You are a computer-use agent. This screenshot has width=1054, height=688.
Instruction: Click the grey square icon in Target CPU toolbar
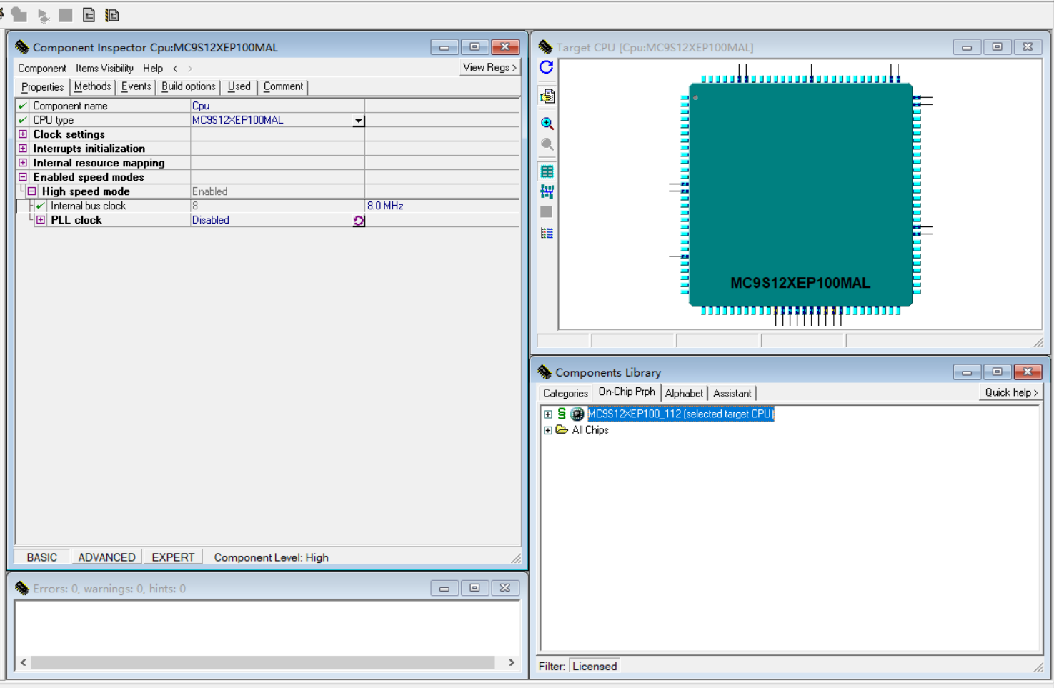pos(547,212)
